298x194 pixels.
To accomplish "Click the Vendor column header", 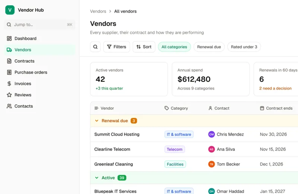I will 104,108.
